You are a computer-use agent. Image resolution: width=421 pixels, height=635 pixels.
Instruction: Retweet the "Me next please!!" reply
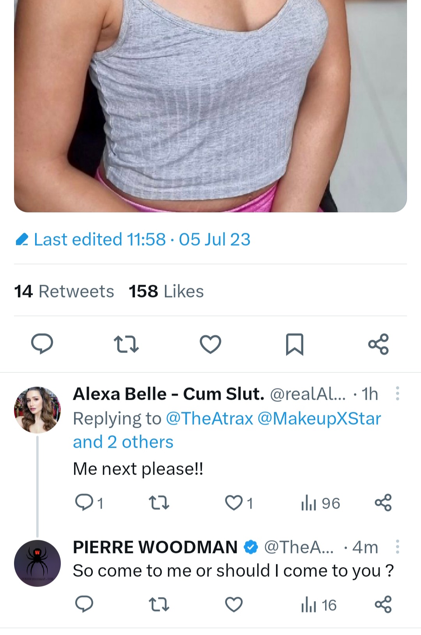click(159, 503)
